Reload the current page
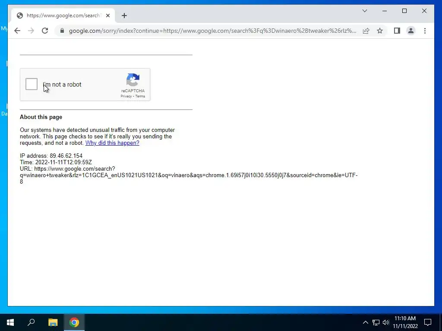Screen dimensions: 442x331 click(x=45, y=31)
